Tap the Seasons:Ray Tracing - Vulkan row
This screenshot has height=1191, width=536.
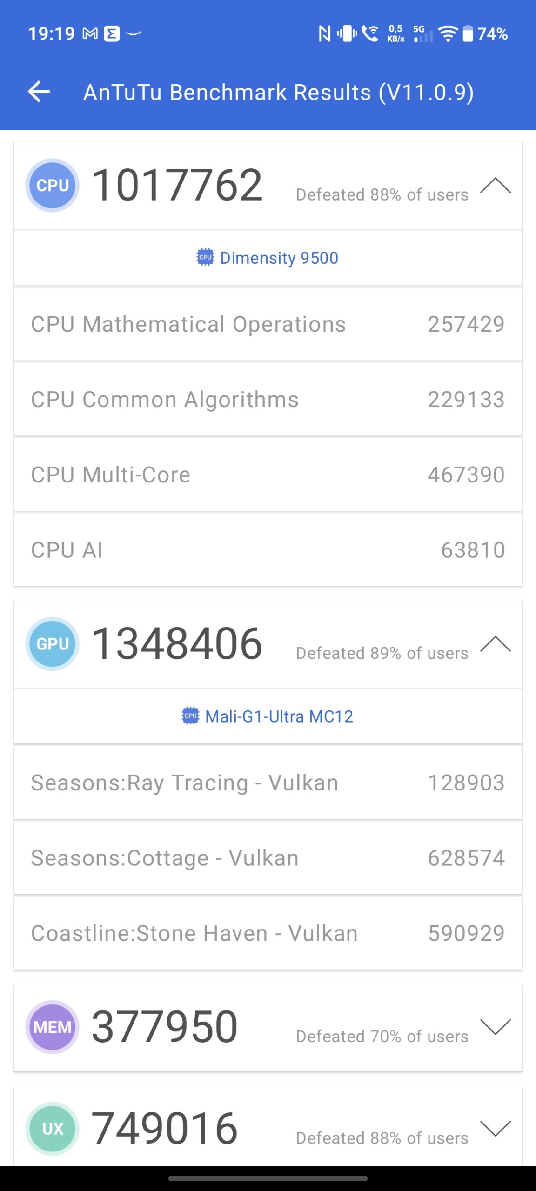[x=268, y=783]
